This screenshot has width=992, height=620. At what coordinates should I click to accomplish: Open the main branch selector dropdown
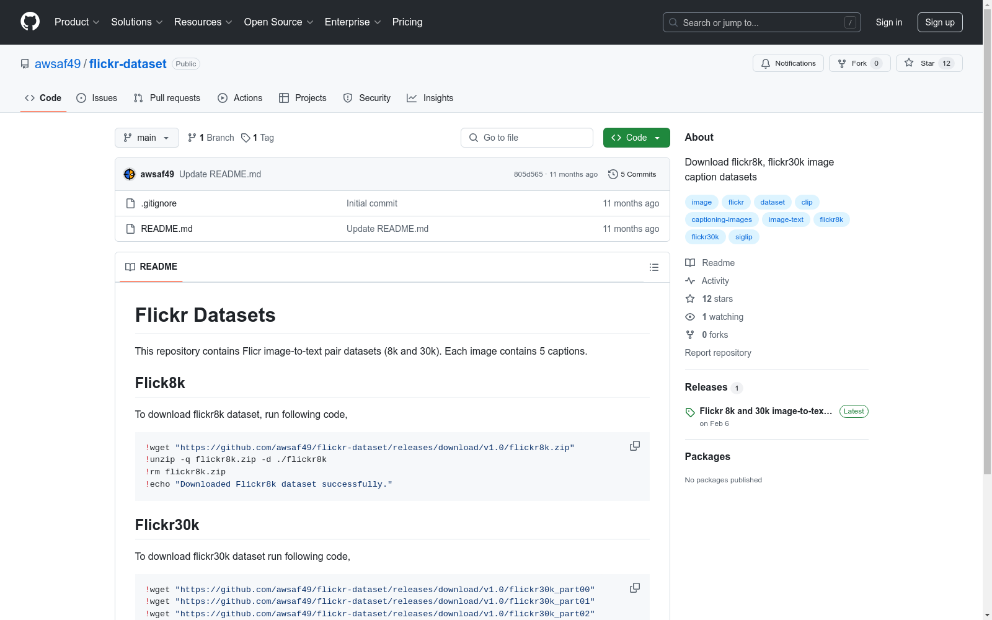click(x=147, y=138)
